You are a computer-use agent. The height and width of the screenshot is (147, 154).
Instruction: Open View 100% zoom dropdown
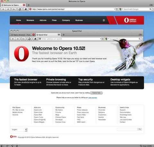pos(146,146)
